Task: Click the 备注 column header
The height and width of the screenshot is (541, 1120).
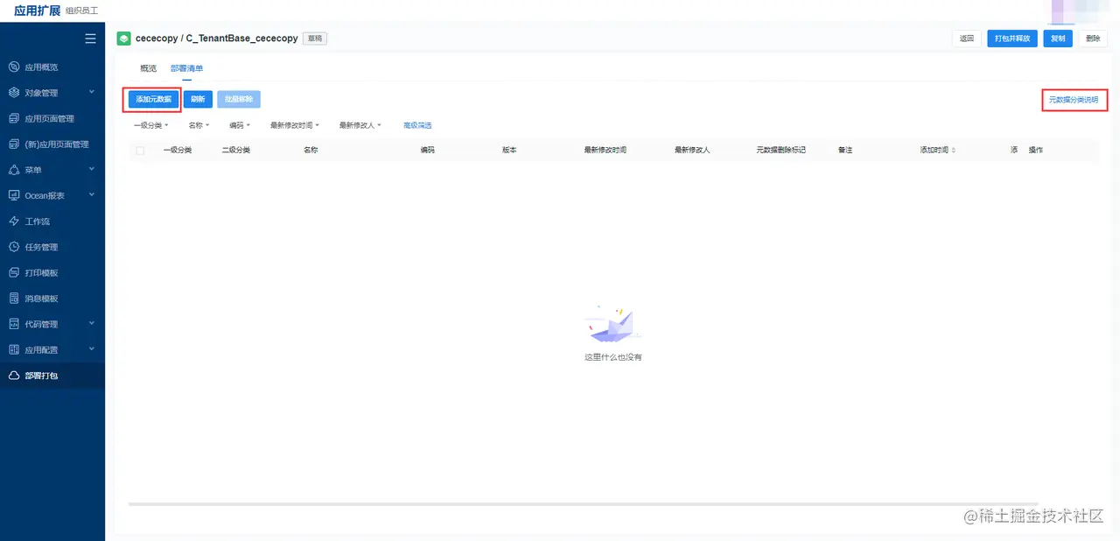Action: [x=845, y=151]
